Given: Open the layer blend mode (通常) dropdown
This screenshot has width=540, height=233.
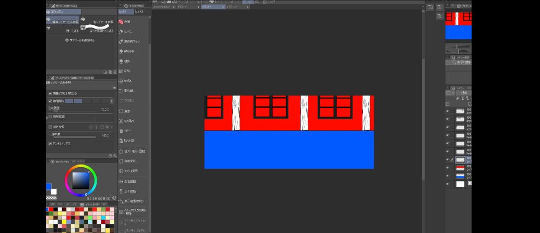Looking at the screenshot, I should click(464, 93).
